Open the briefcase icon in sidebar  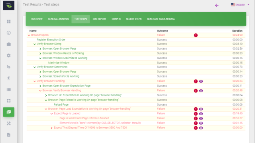[x=9, y=44]
